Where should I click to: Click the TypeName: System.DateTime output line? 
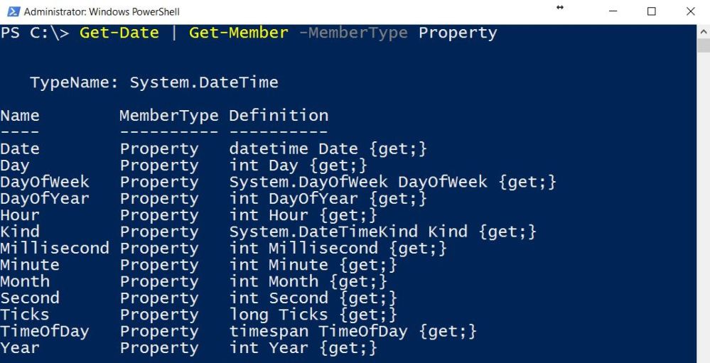[x=154, y=82]
